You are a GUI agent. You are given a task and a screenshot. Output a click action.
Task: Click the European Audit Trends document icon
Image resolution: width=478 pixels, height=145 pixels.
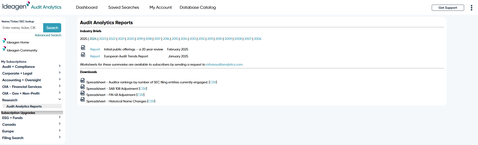(83, 55)
